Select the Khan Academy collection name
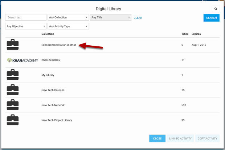 51,60
